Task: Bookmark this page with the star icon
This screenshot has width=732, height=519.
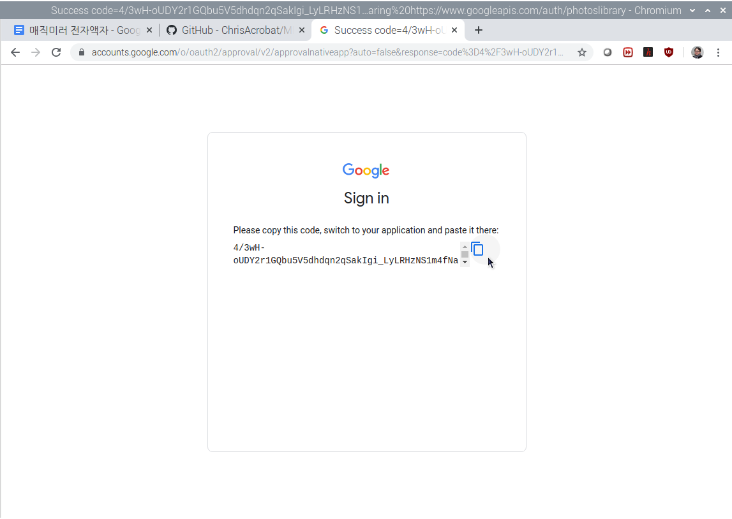Action: coord(581,52)
